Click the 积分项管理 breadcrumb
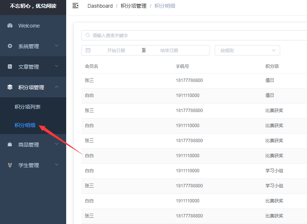Viewport: 307px width, 224px height. coord(133,6)
